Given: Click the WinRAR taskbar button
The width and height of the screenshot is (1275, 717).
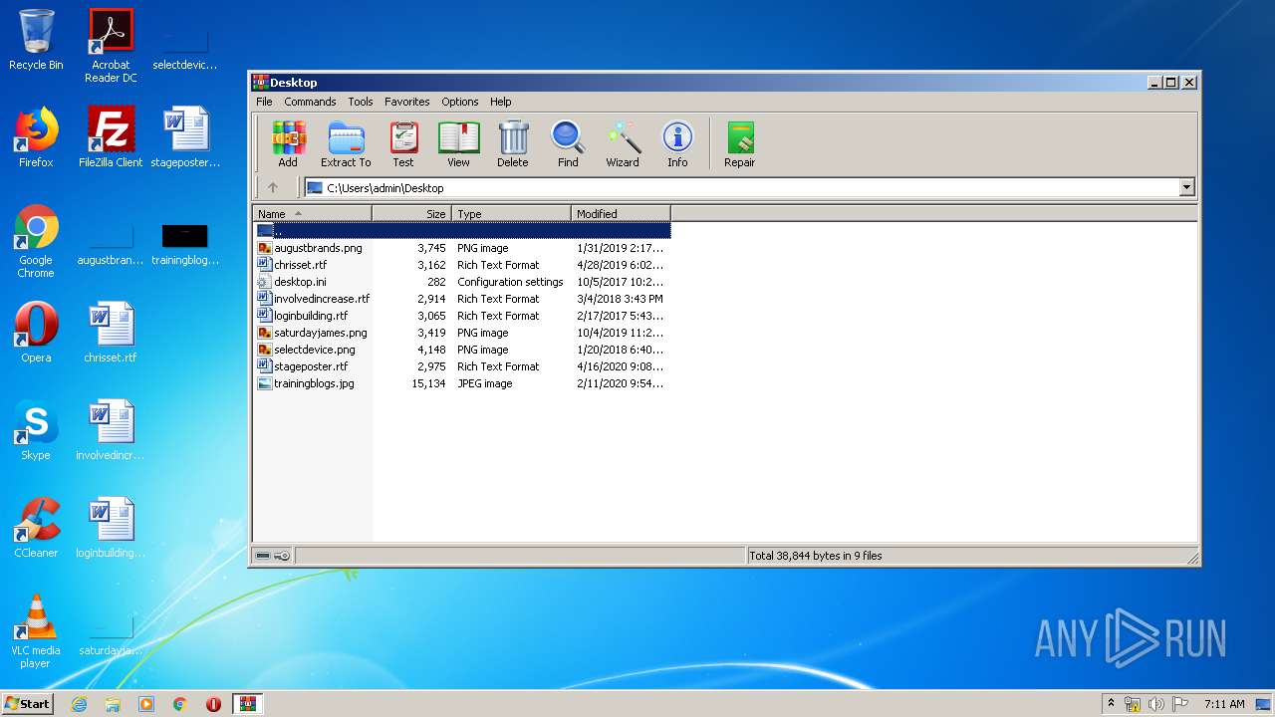Looking at the screenshot, I should pyautogui.click(x=247, y=704).
